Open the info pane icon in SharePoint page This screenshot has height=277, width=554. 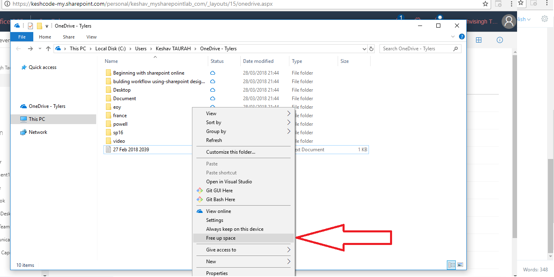[500, 40]
